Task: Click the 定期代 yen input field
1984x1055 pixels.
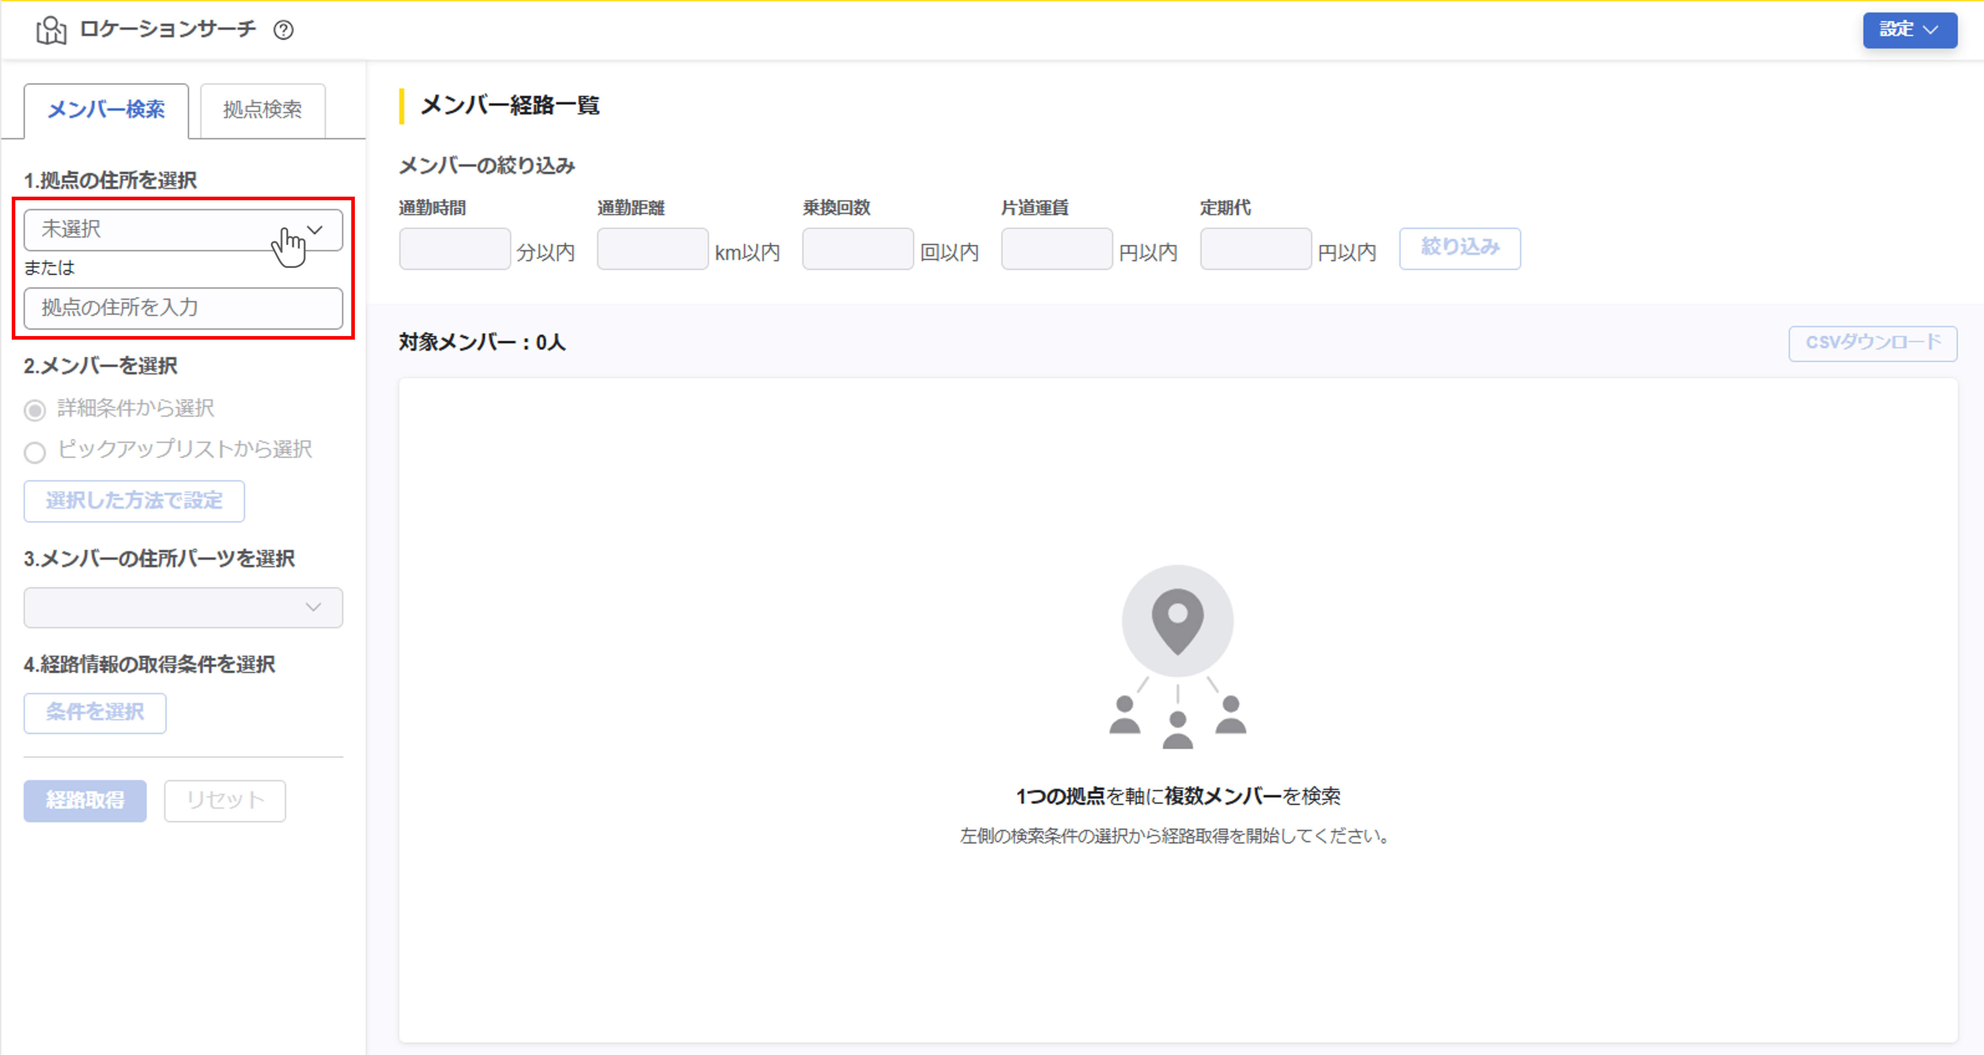Action: click(1255, 249)
